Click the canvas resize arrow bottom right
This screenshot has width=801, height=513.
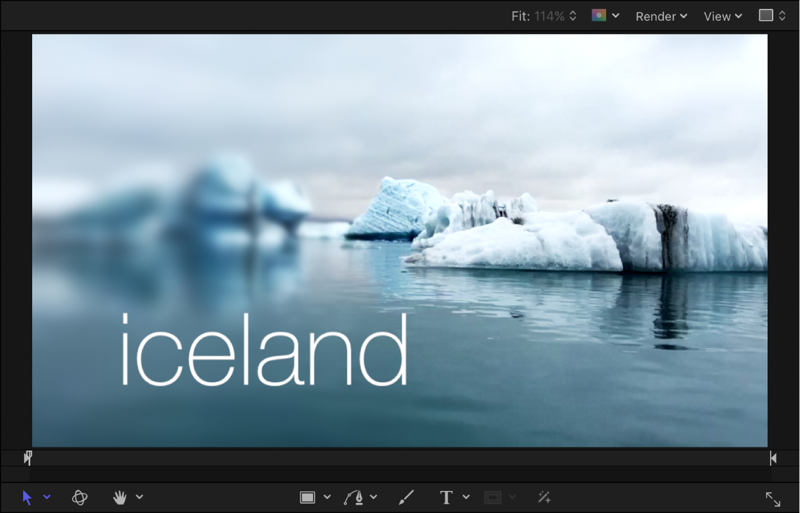pos(774,499)
